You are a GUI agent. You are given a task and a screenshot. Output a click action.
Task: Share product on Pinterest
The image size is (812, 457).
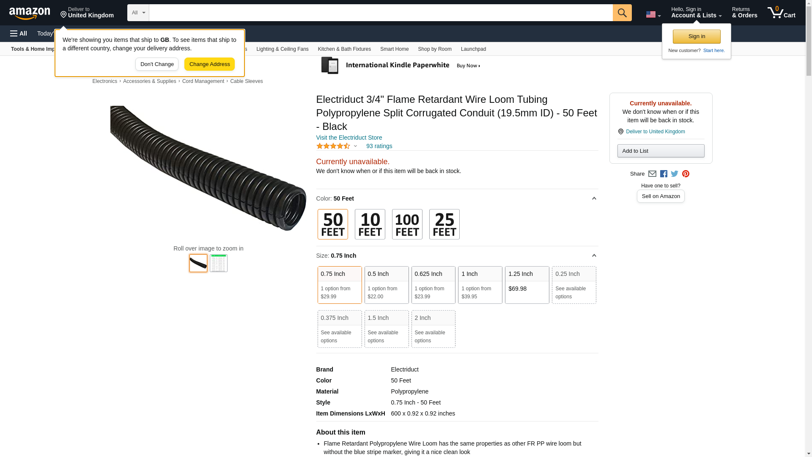(686, 174)
